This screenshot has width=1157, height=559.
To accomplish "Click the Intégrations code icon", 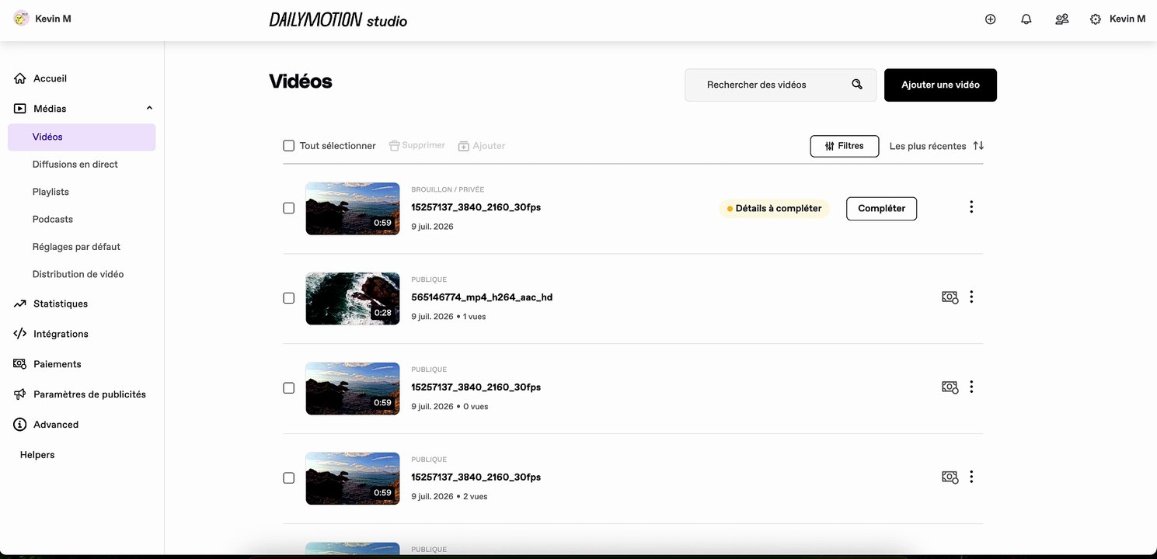I will (20, 334).
